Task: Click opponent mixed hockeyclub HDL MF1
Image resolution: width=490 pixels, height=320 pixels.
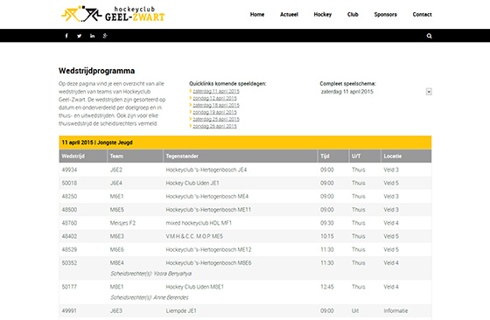Action: point(199,223)
